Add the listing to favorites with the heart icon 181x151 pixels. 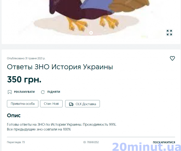pos(172,58)
